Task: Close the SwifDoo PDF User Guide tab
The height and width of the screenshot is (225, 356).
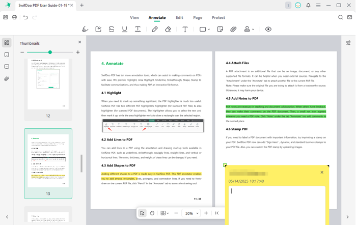Action: [72, 5]
